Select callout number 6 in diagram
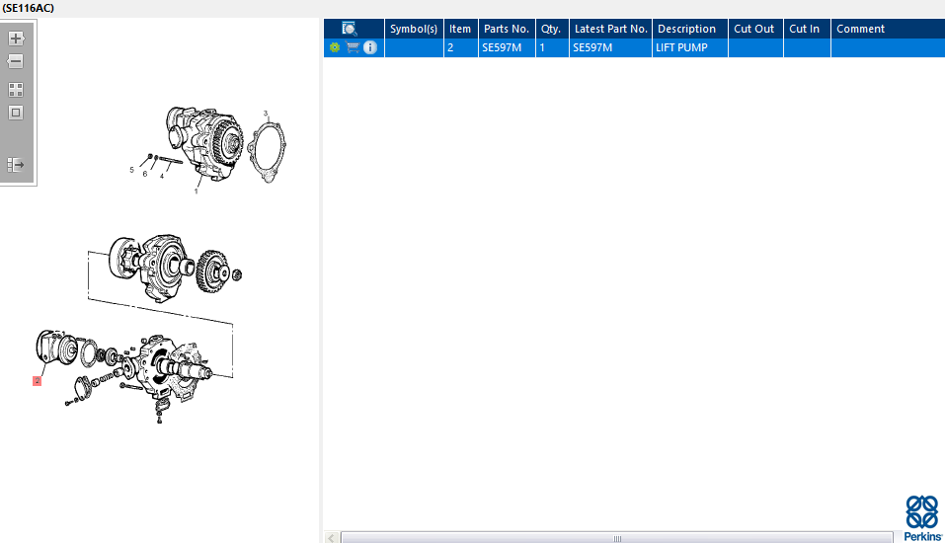Screen dimensions: 945x543 pos(144,174)
